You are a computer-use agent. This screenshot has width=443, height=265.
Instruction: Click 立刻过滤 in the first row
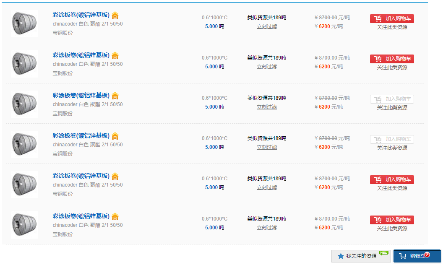point(267,26)
